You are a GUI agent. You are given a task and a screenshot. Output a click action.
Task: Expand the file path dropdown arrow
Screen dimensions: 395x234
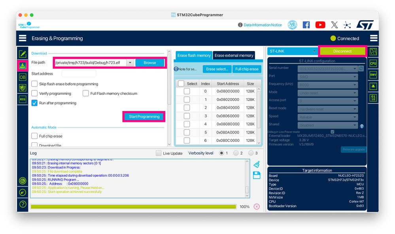pyautogui.click(x=130, y=63)
